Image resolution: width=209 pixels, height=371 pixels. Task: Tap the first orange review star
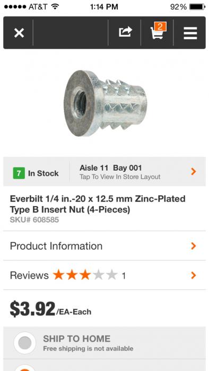click(x=58, y=276)
